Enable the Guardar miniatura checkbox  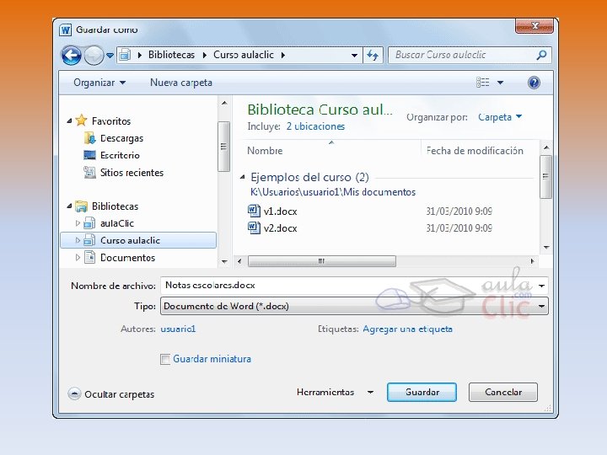[165, 359]
